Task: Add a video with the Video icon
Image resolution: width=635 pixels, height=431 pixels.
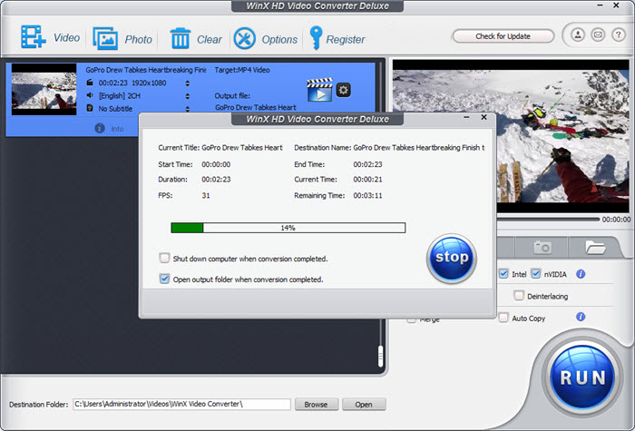Action: [34, 37]
